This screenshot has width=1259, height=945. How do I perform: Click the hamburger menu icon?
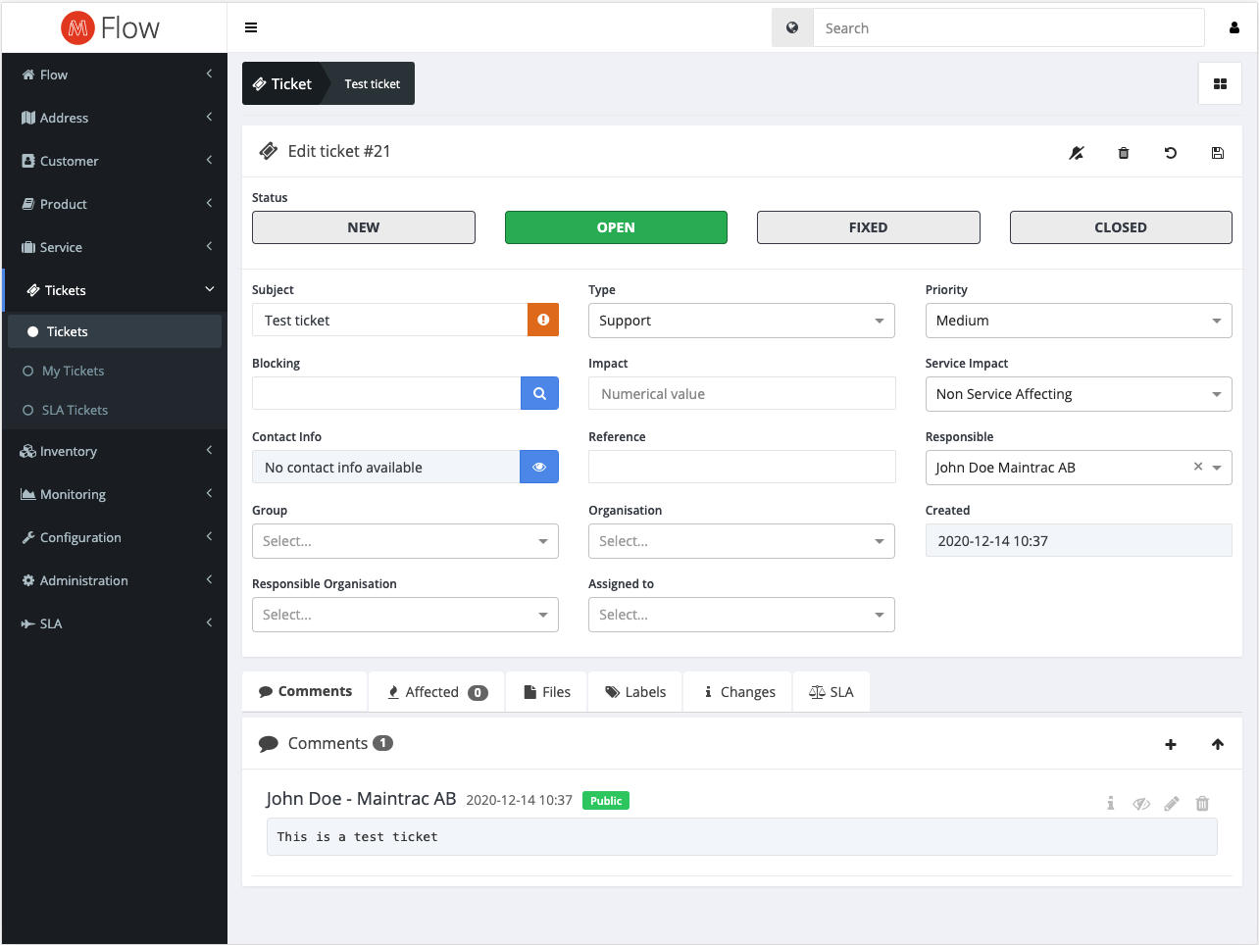coord(251,28)
